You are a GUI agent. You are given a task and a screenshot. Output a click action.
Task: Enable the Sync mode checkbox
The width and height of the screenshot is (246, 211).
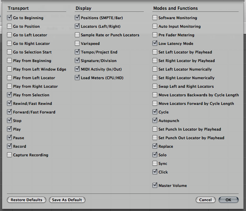click(155, 164)
